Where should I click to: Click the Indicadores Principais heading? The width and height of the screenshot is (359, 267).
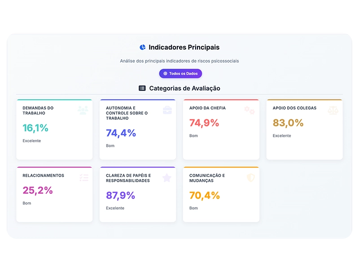click(184, 47)
